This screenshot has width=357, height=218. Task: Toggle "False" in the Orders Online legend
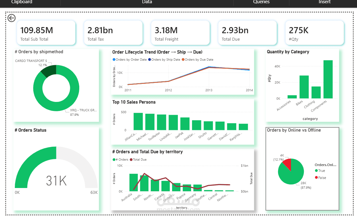coord(316,177)
